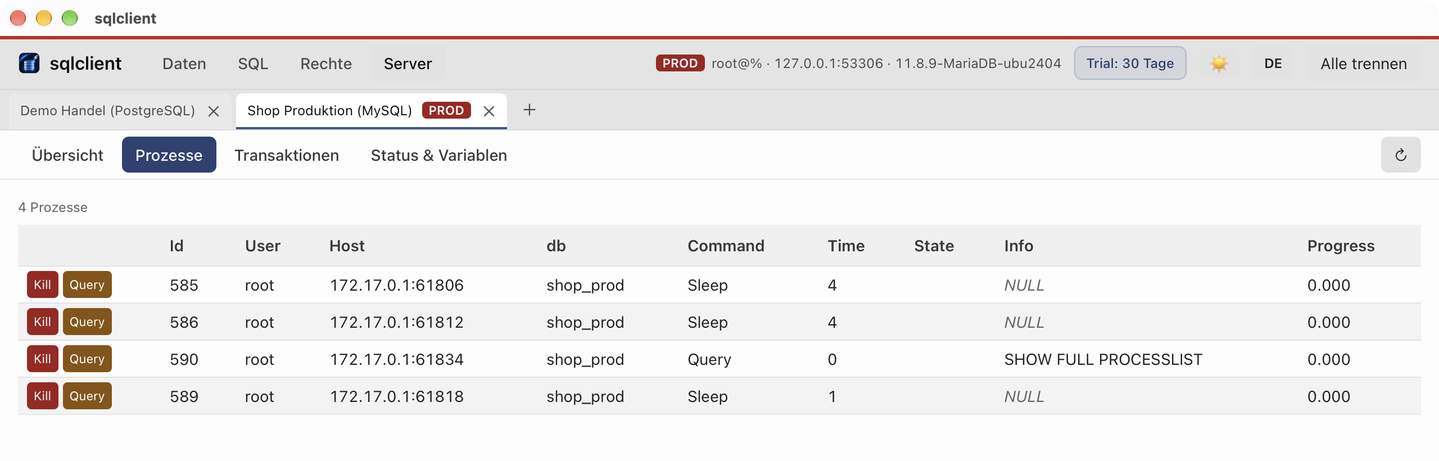Click the Trial: 30 Tage button
The width and height of the screenshot is (1439, 461).
[x=1130, y=64]
